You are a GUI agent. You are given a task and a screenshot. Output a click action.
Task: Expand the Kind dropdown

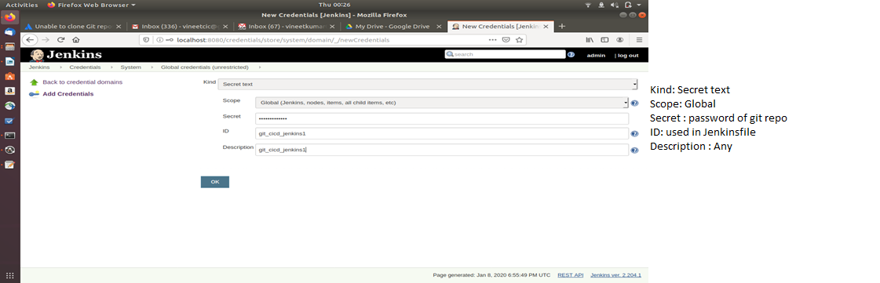(x=427, y=84)
